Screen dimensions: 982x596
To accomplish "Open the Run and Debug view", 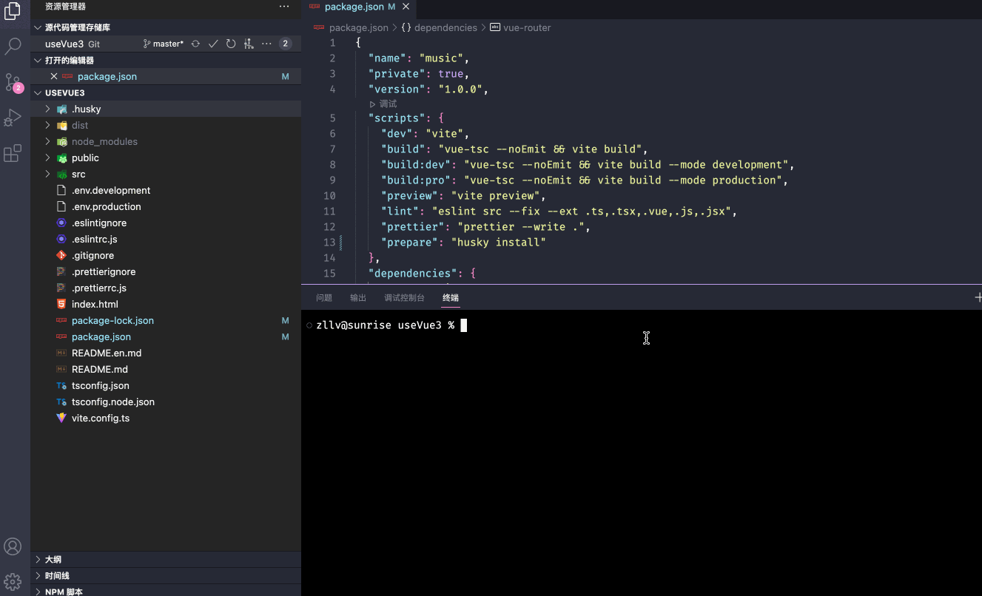I will tap(13, 118).
